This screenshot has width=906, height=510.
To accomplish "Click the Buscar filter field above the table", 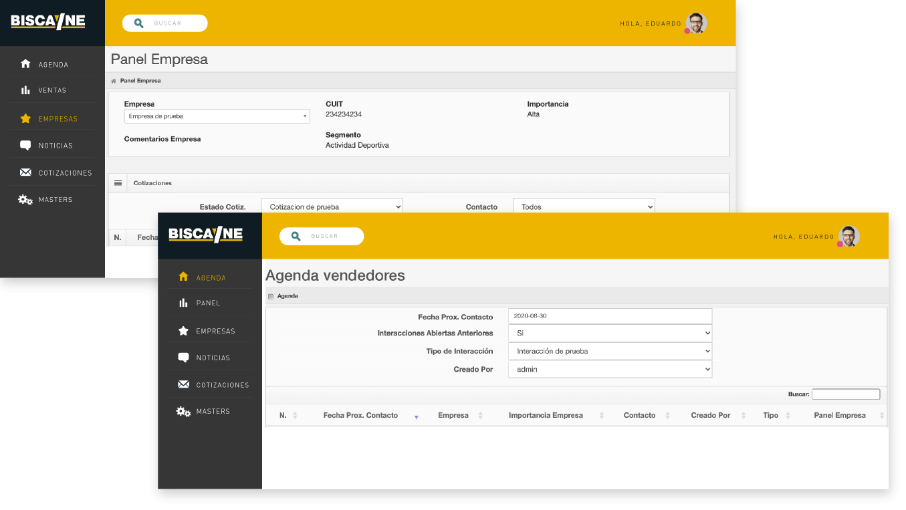I will tap(845, 394).
